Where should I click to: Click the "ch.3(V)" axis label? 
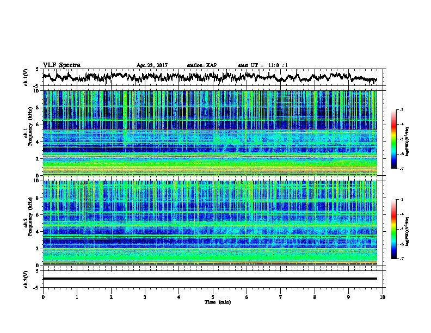pos(26,280)
